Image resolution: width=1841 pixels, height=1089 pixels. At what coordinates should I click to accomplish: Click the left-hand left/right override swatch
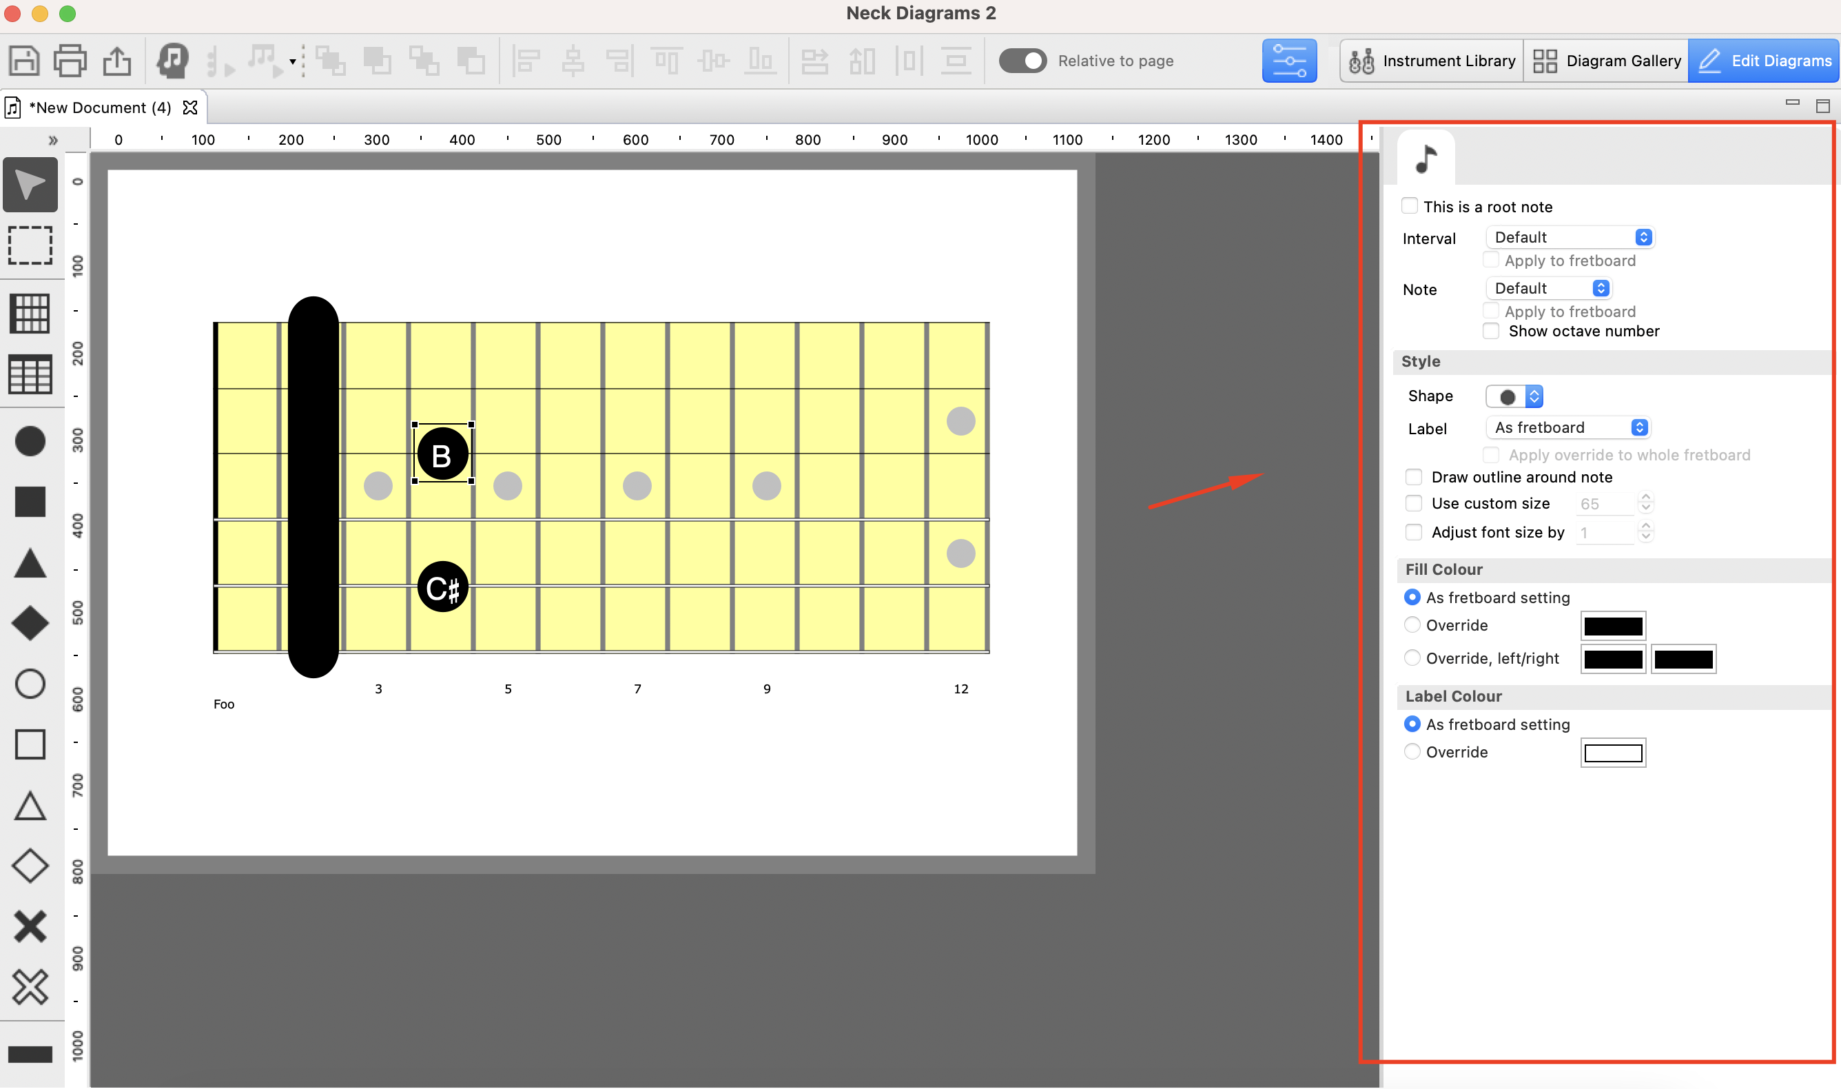pos(1613,659)
